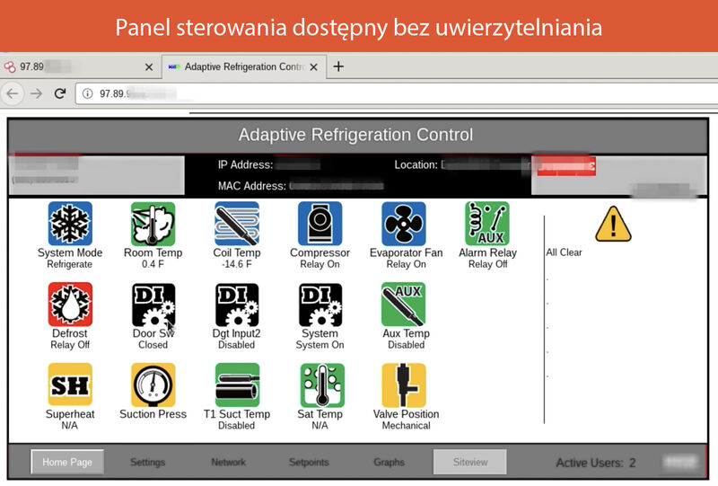Reload the page with refresh icon

point(60,93)
